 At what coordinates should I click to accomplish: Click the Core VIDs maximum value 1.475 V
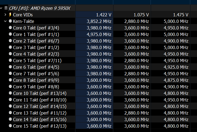point(181,15)
